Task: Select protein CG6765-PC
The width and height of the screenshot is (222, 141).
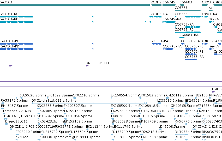Action: coord(191,49)
